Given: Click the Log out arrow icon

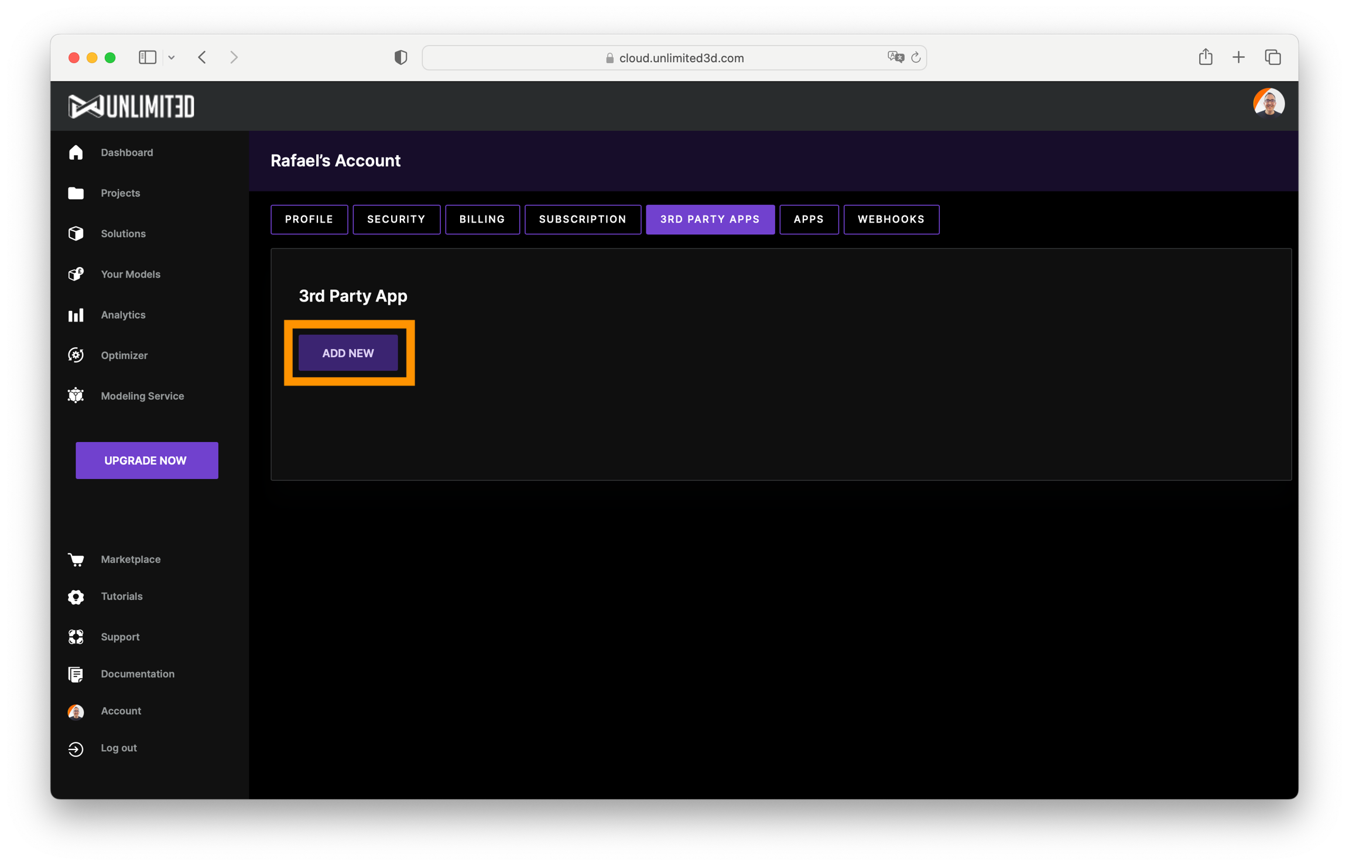Looking at the screenshot, I should 76,748.
